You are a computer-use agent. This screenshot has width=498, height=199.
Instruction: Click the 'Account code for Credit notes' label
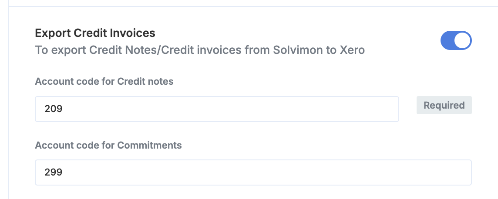pyautogui.click(x=104, y=82)
